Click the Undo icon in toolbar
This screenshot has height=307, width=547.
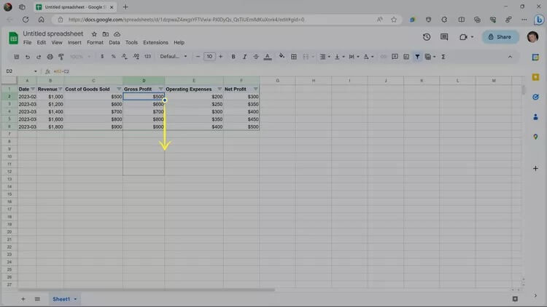pos(28,57)
